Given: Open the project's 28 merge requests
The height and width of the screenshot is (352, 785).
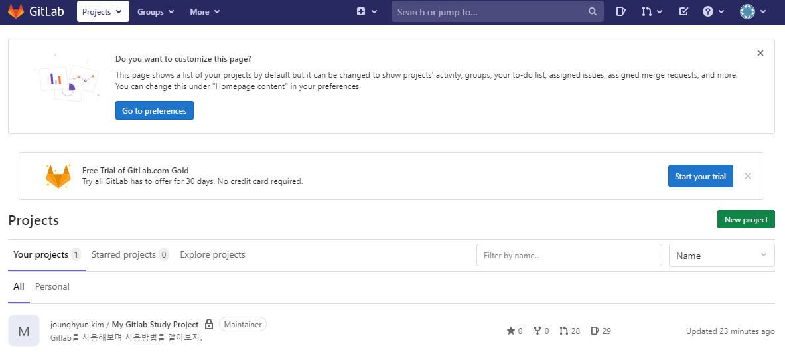Looking at the screenshot, I should click(570, 331).
